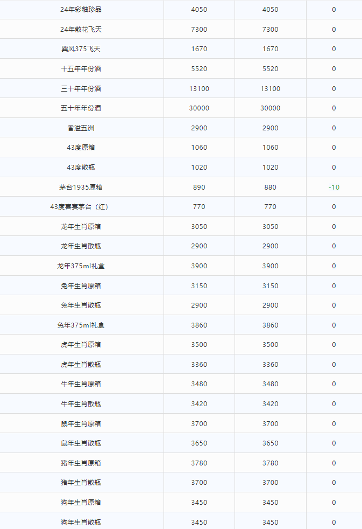This screenshot has width=362, height=529.
Task: Click second 3650 price for 鼠年生肖散瓶
Action: (x=271, y=443)
